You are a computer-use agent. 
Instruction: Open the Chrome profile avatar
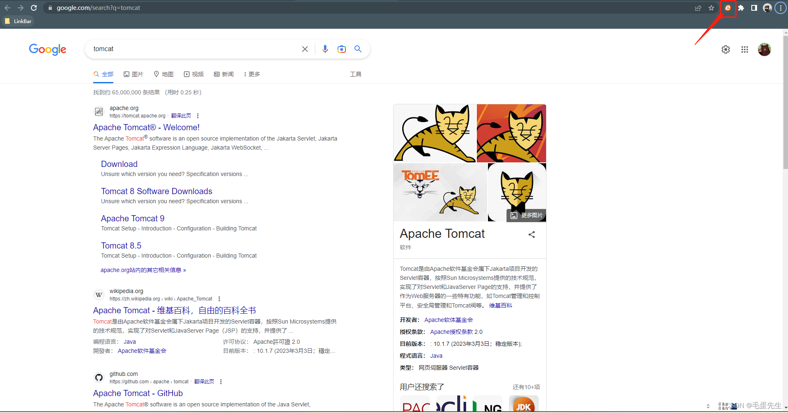[767, 8]
